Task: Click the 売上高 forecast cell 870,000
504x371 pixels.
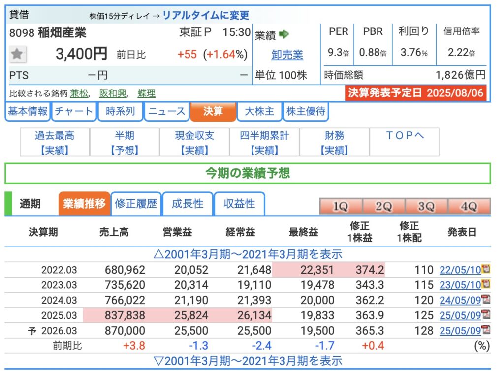Action: 125,331
